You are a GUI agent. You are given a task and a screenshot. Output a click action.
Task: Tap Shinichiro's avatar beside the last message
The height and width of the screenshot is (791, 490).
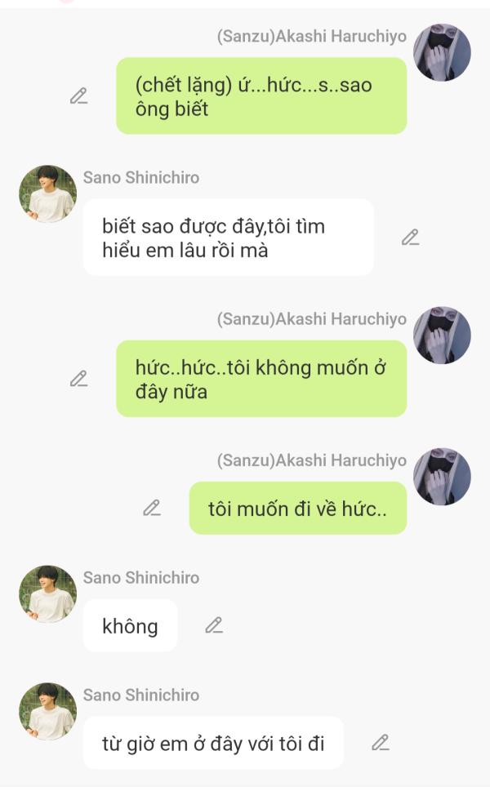tap(47, 711)
